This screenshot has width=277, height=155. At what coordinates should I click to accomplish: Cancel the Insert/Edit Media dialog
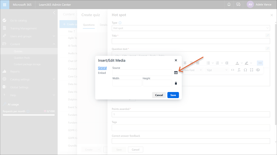pos(159,95)
